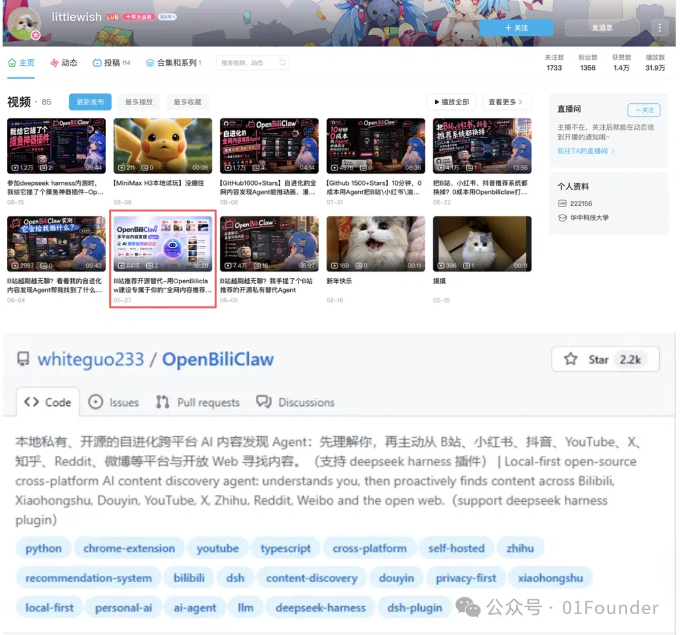680x635 pixels.
Task: Open the 前往TA的直播间 link
Action: [586, 151]
